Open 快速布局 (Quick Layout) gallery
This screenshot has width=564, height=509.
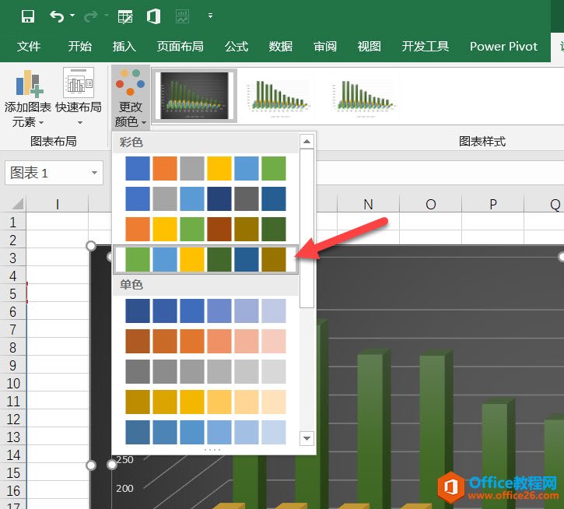79,99
